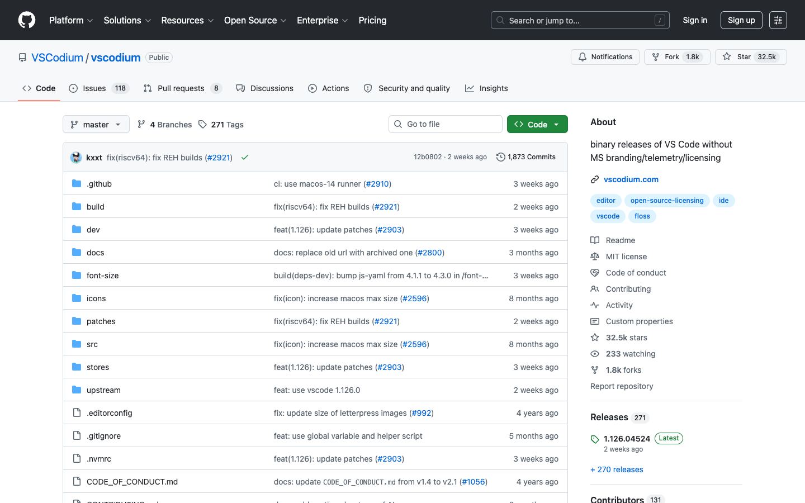Click the icons folder icon

[77, 298]
